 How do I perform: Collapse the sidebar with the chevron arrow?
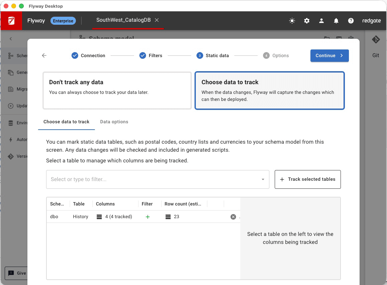[x=11, y=39]
